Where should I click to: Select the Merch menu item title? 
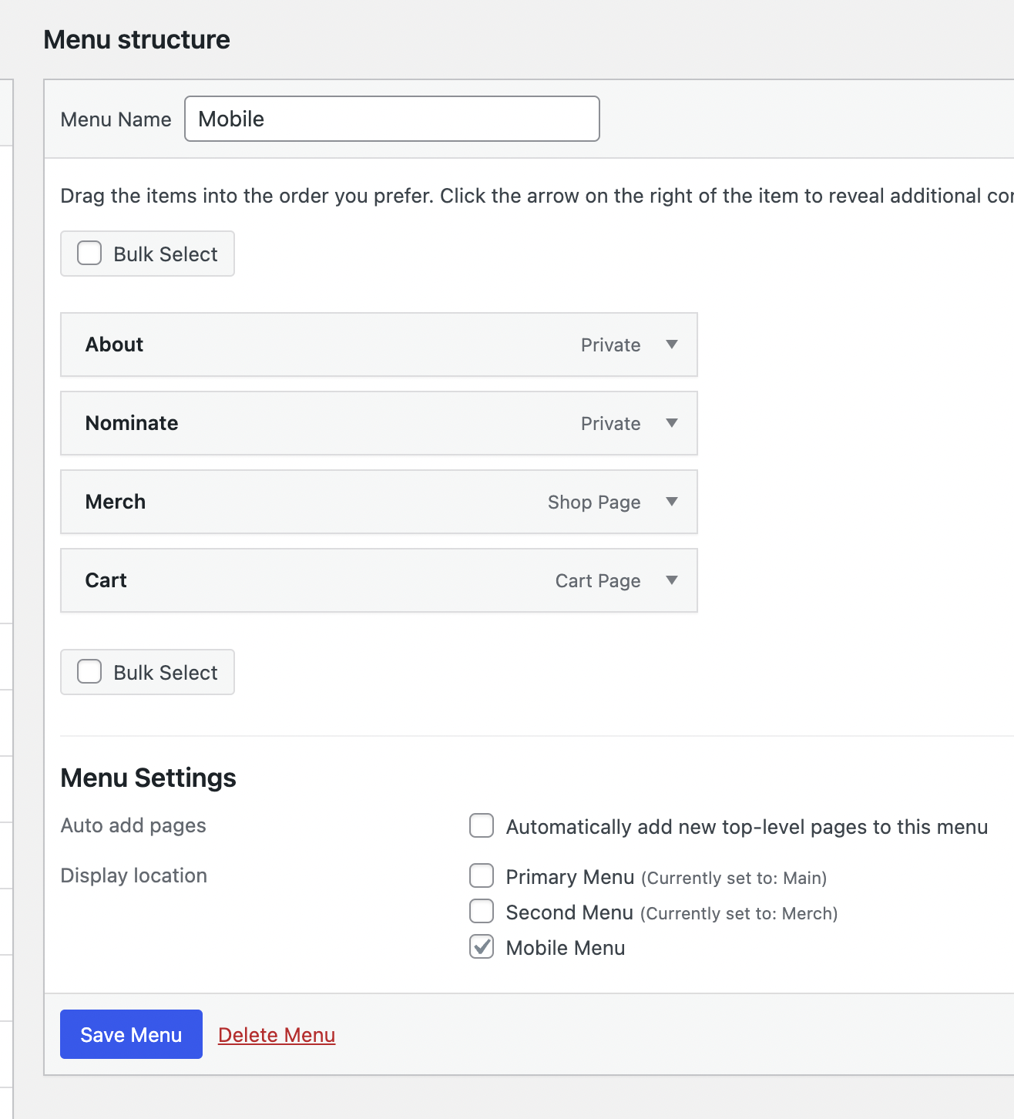point(116,502)
